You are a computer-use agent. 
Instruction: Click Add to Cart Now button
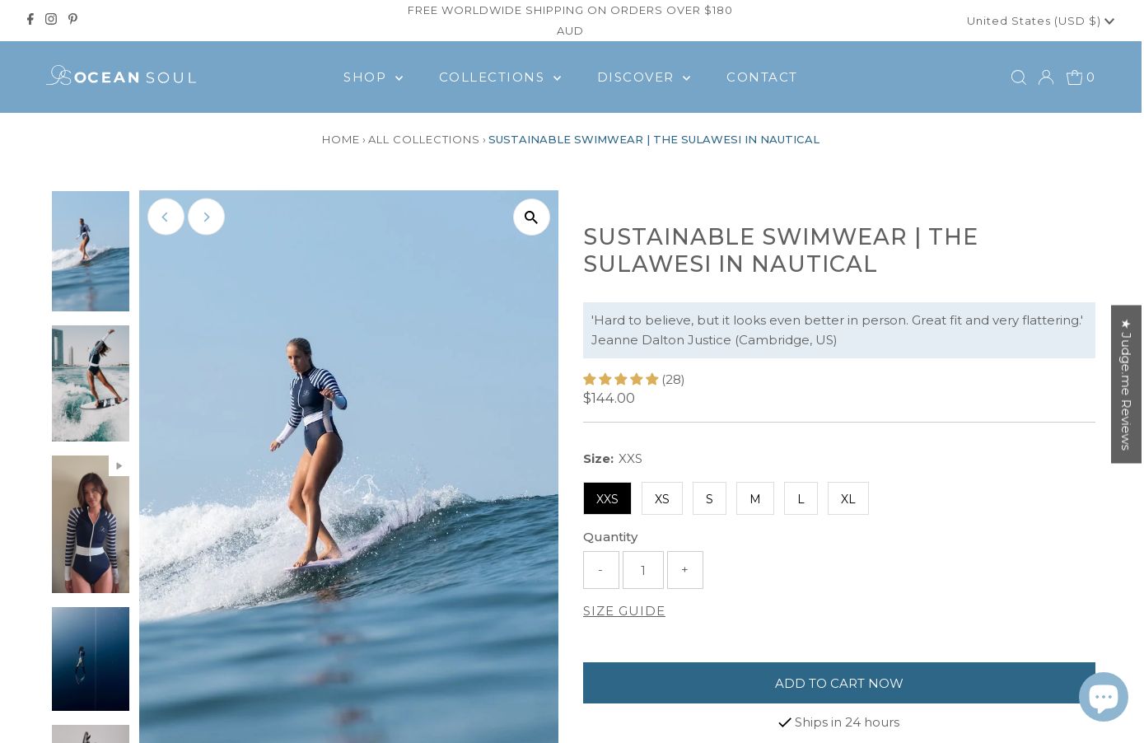point(838,683)
